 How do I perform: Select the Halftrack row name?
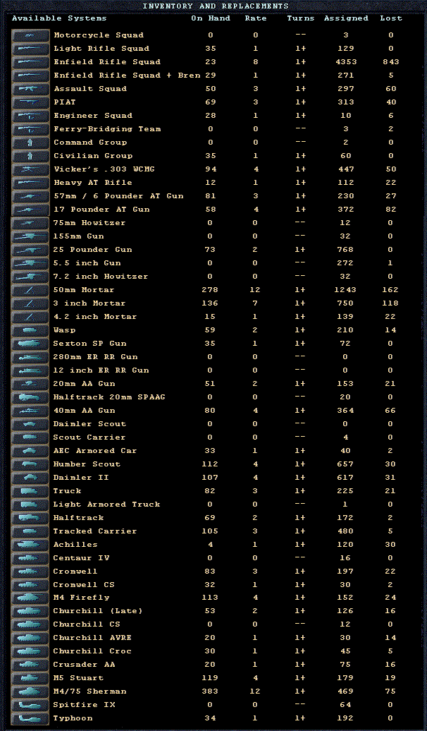[78, 518]
